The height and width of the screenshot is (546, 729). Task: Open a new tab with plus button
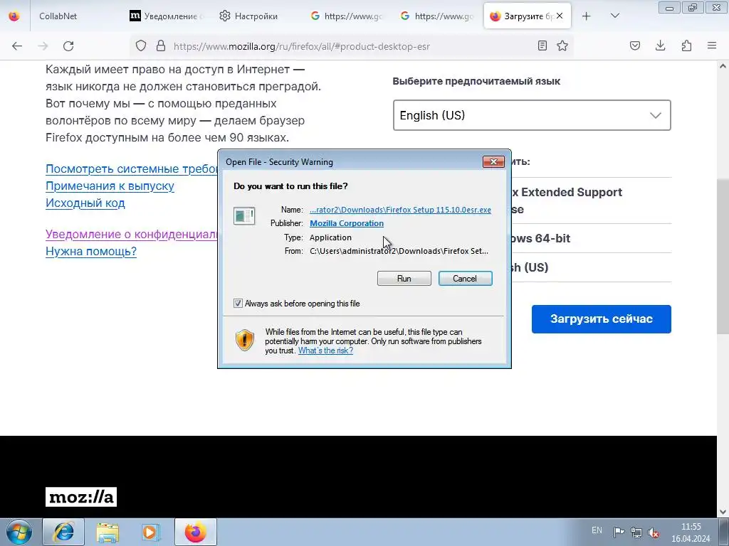pyautogui.click(x=587, y=16)
